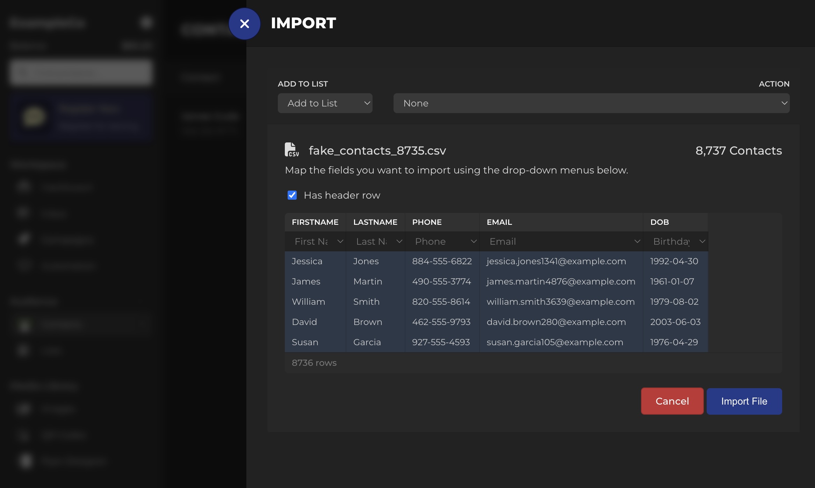Open the First Name column mapping dropdown
815x488 pixels.
tap(316, 241)
